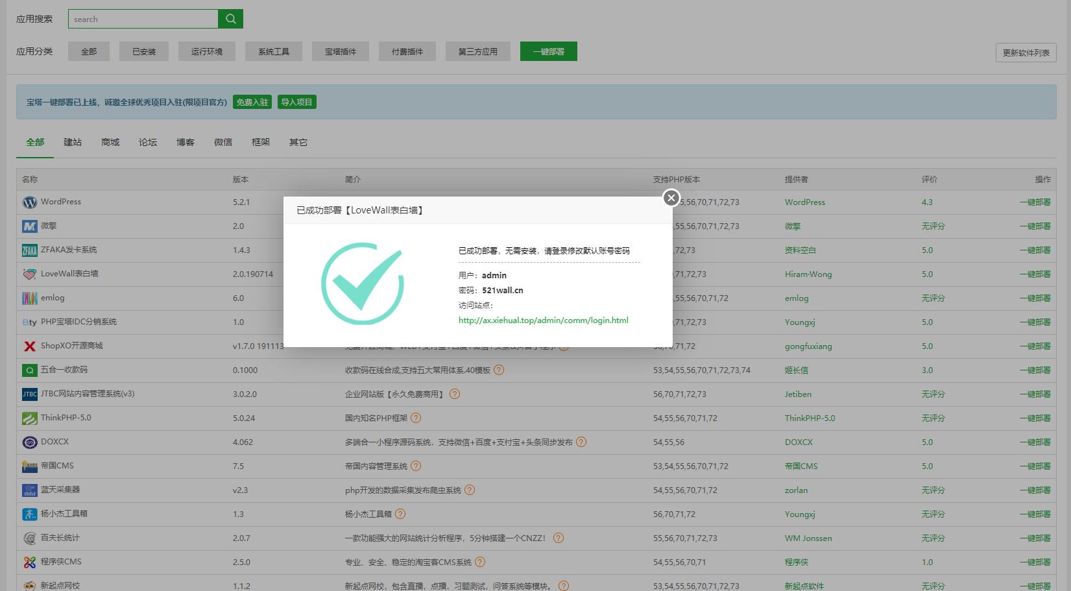Viewport: 1071px width, 591px height.
Task: Select the 第三方应用 category button
Action: [x=478, y=51]
